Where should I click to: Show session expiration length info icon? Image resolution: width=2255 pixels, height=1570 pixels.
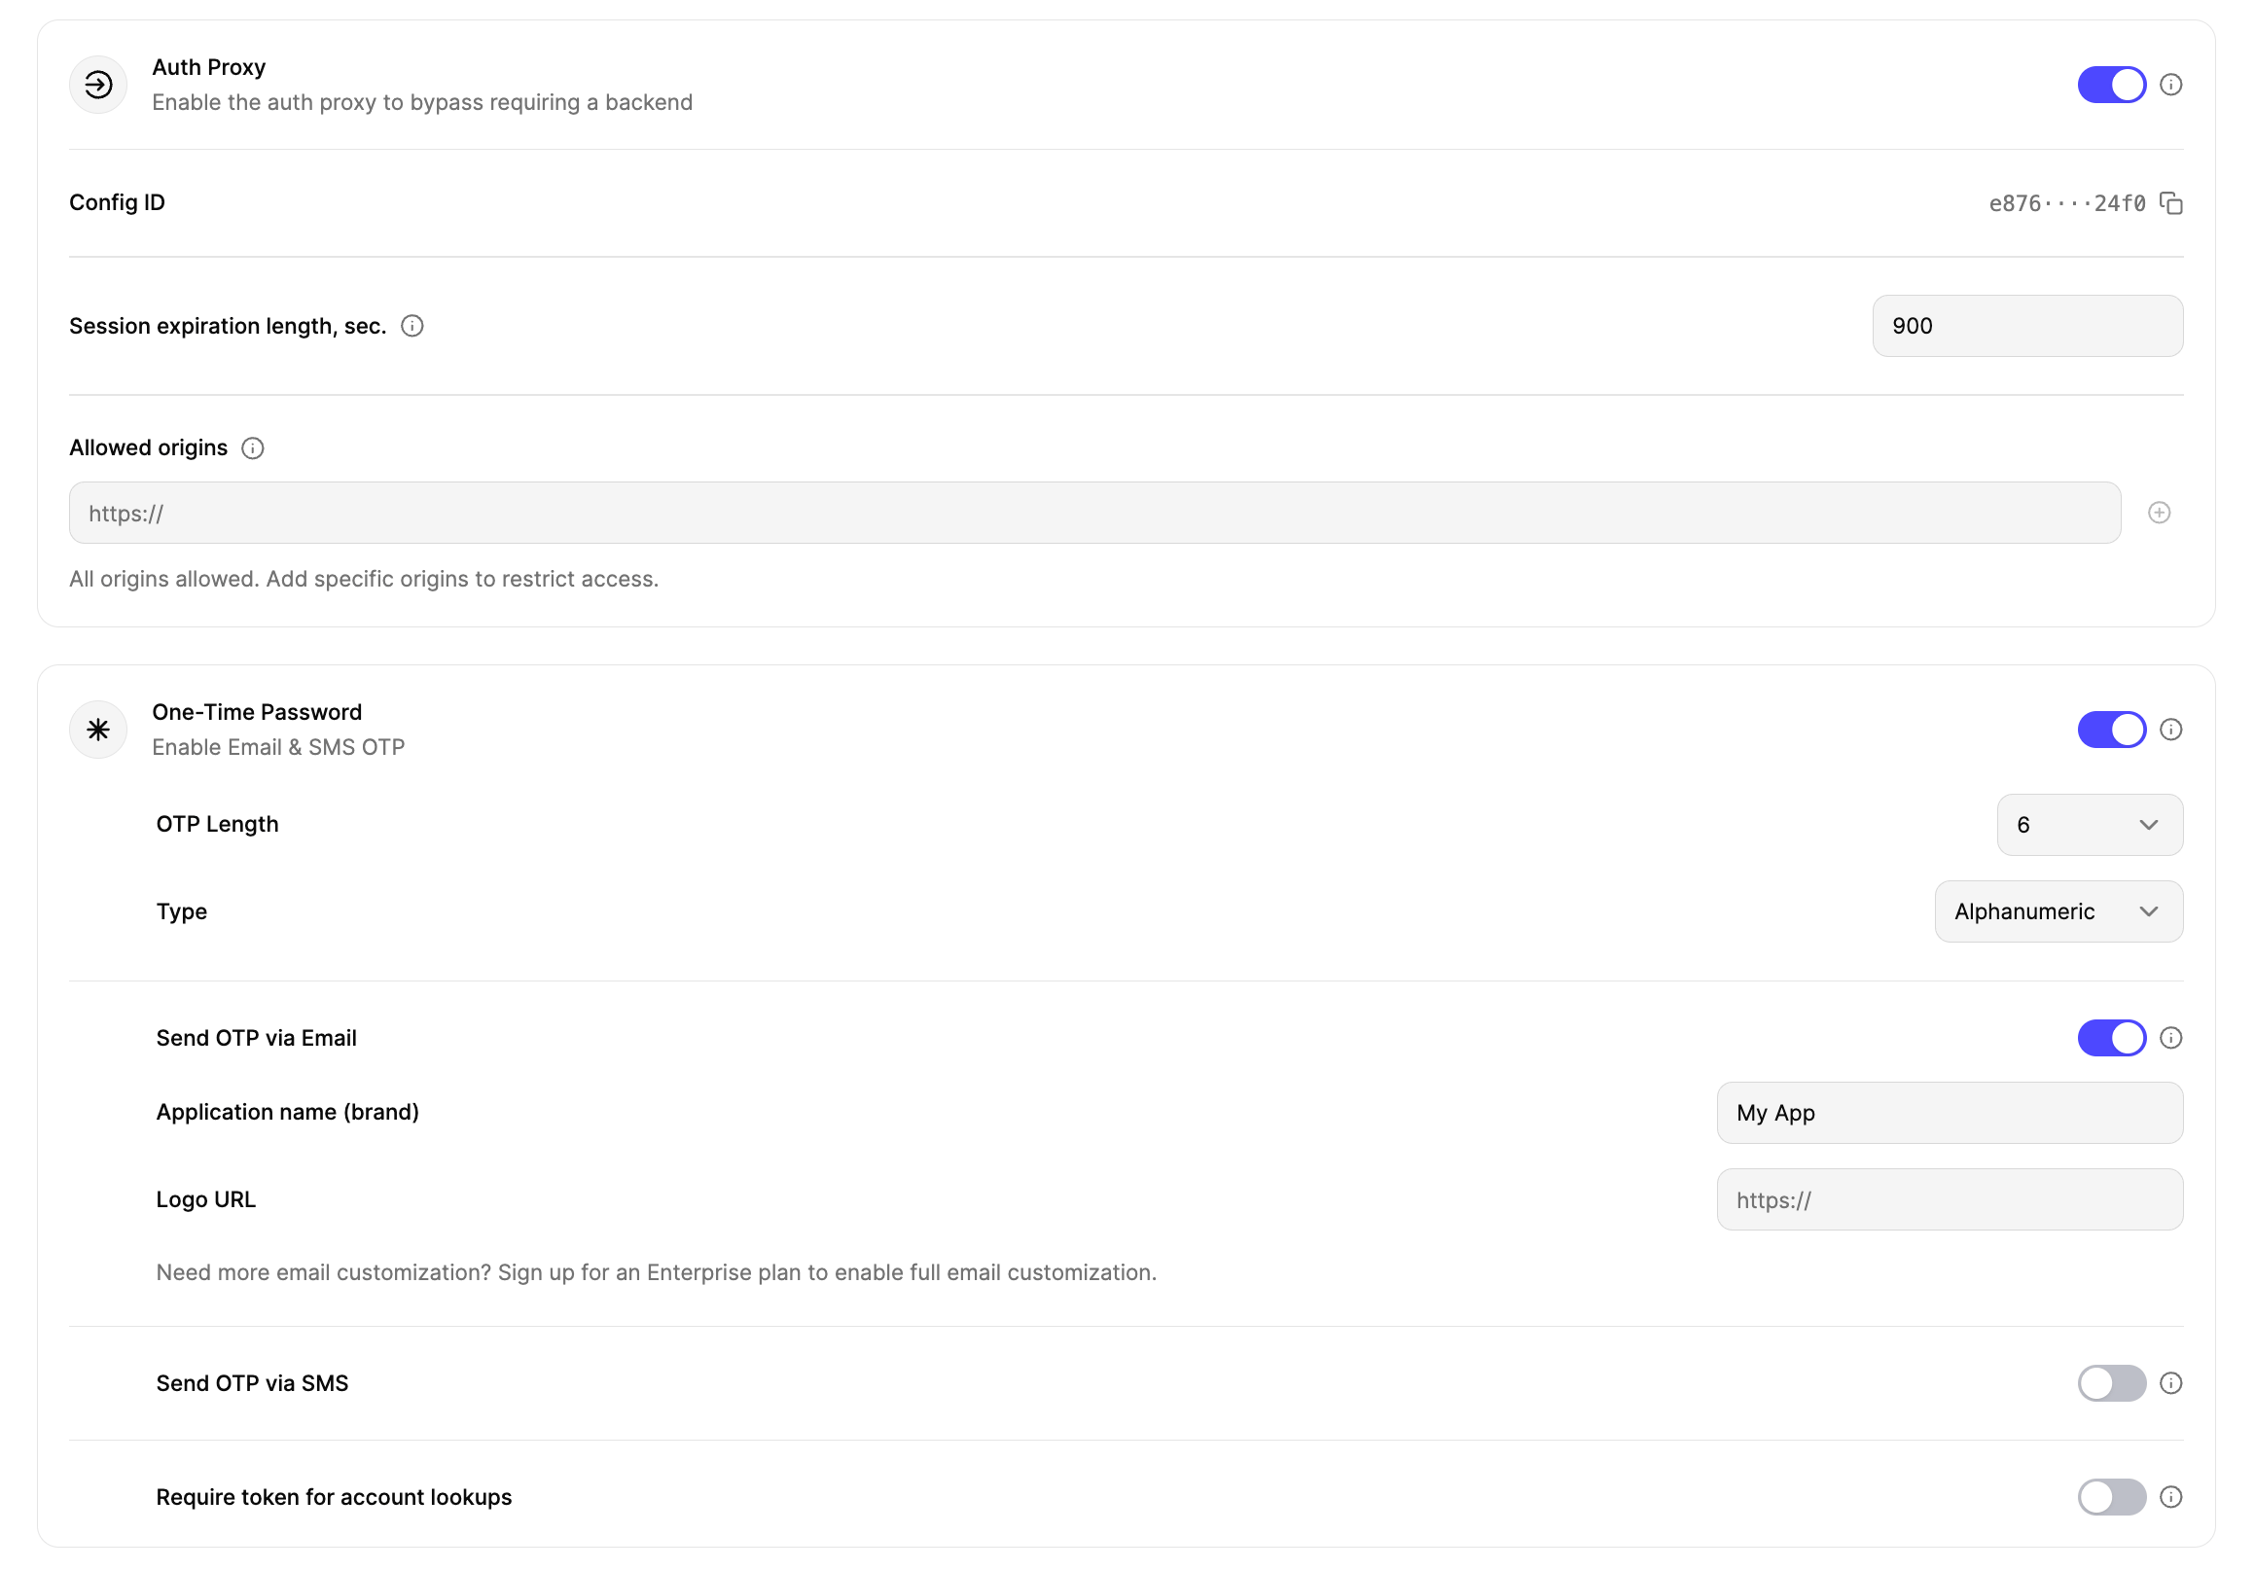click(412, 326)
